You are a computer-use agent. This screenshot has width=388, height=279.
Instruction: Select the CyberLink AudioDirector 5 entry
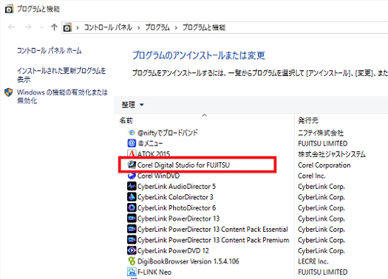[177, 186]
